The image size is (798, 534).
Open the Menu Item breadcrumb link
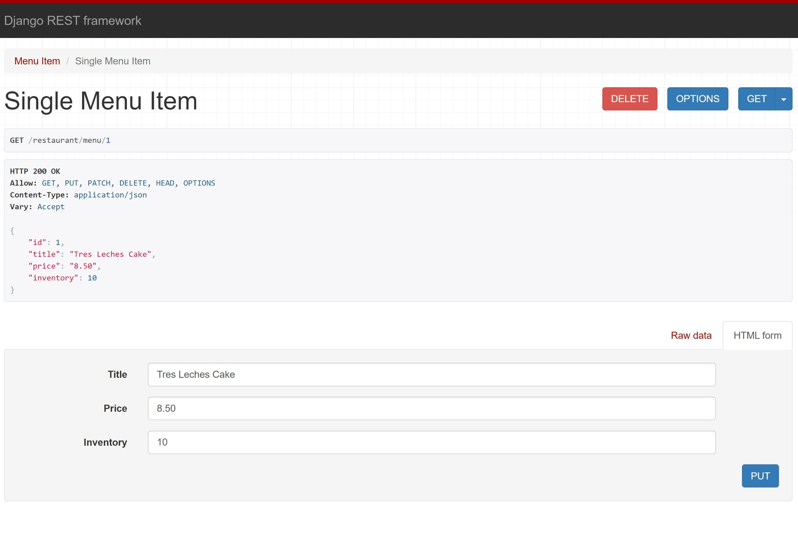(37, 61)
